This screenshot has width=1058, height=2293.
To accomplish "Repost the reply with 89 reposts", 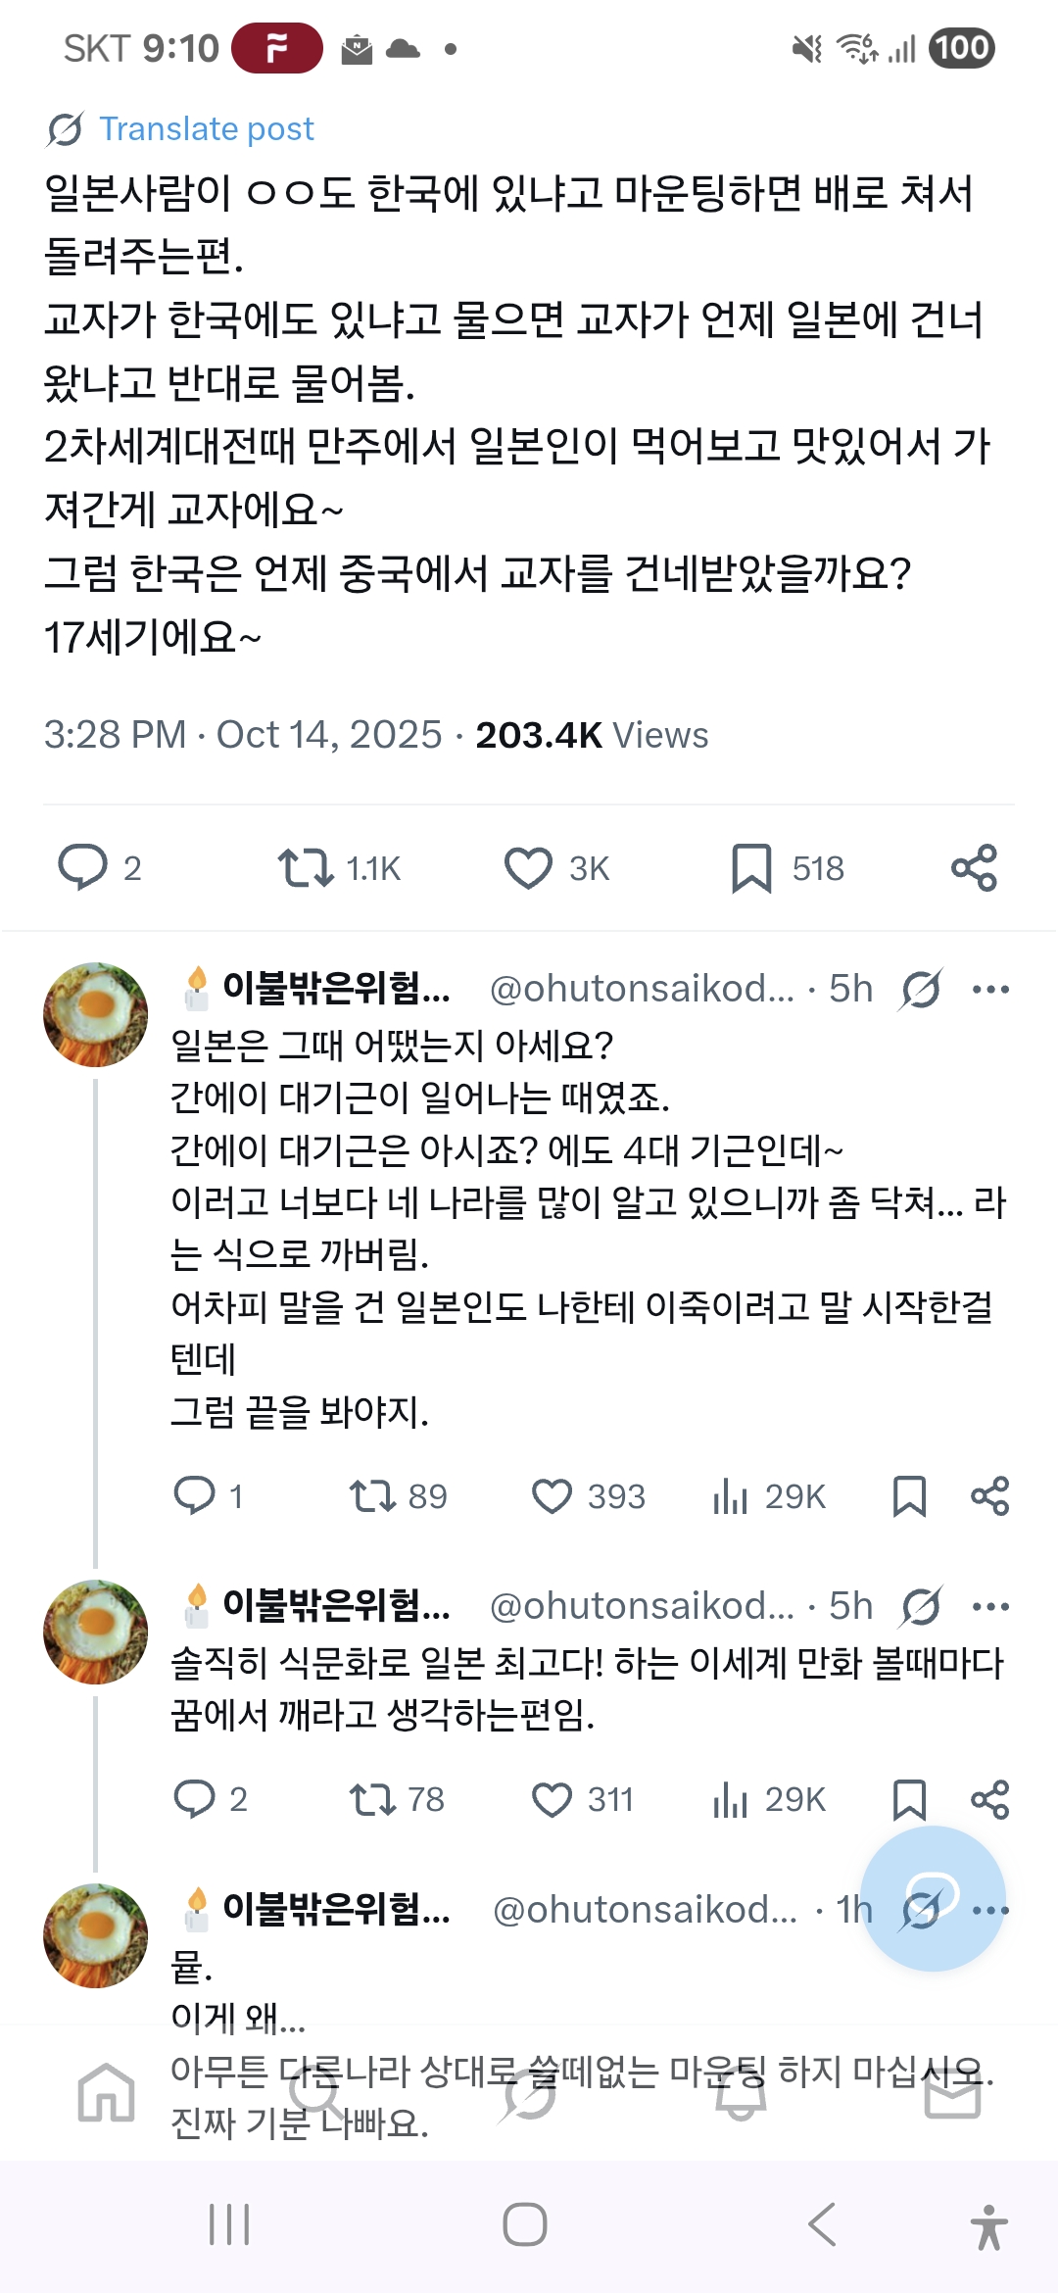I will click(372, 1496).
